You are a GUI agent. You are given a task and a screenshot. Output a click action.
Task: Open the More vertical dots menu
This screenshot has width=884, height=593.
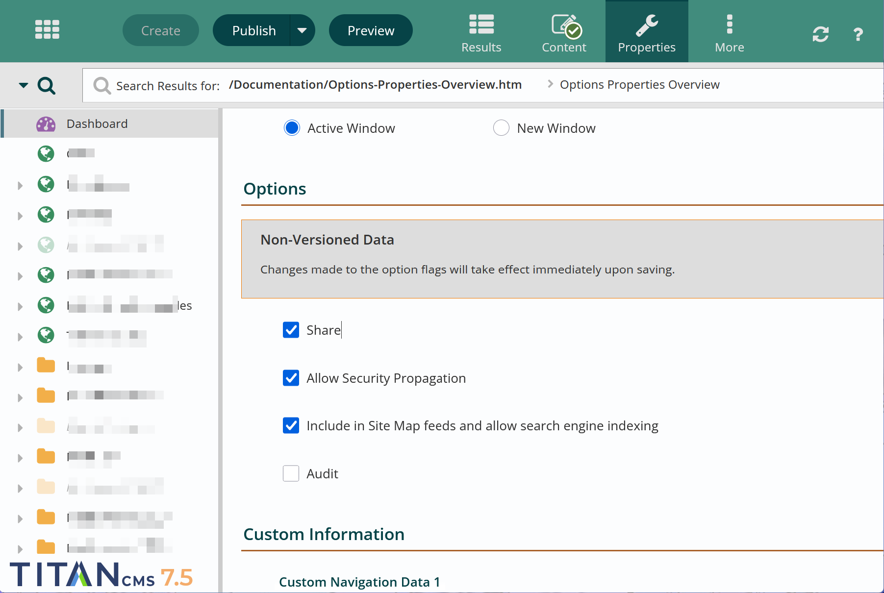(729, 32)
